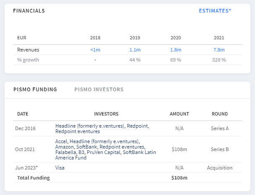The height and width of the screenshot is (195, 255).
Task: Select the 44 % growth value
Action: coord(135,60)
